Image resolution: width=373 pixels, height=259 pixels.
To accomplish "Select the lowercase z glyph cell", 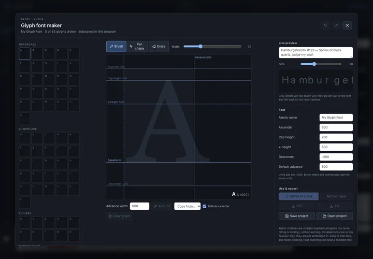I will [x=24, y=203].
